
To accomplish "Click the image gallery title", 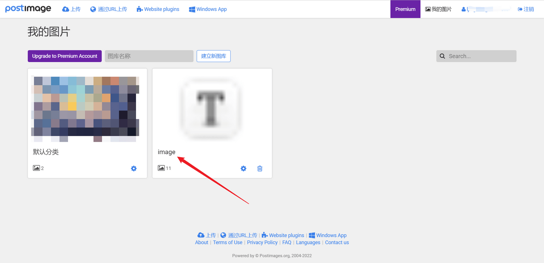I will [x=167, y=152].
